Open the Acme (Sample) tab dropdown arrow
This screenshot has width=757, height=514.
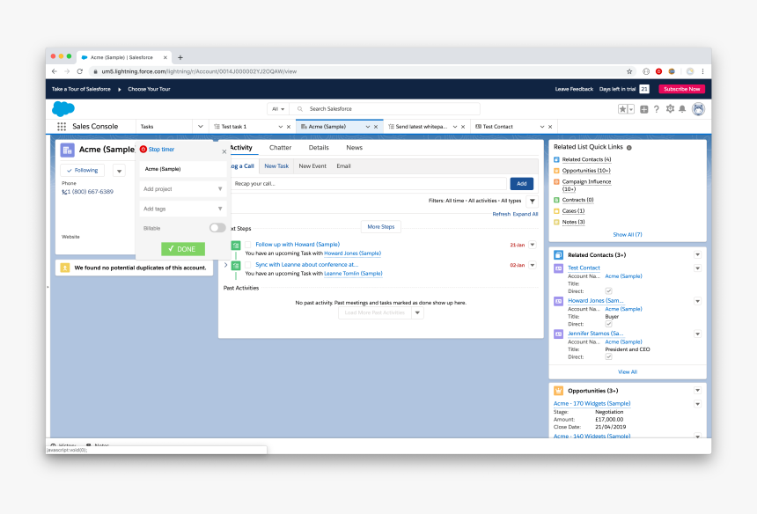pyautogui.click(x=367, y=127)
